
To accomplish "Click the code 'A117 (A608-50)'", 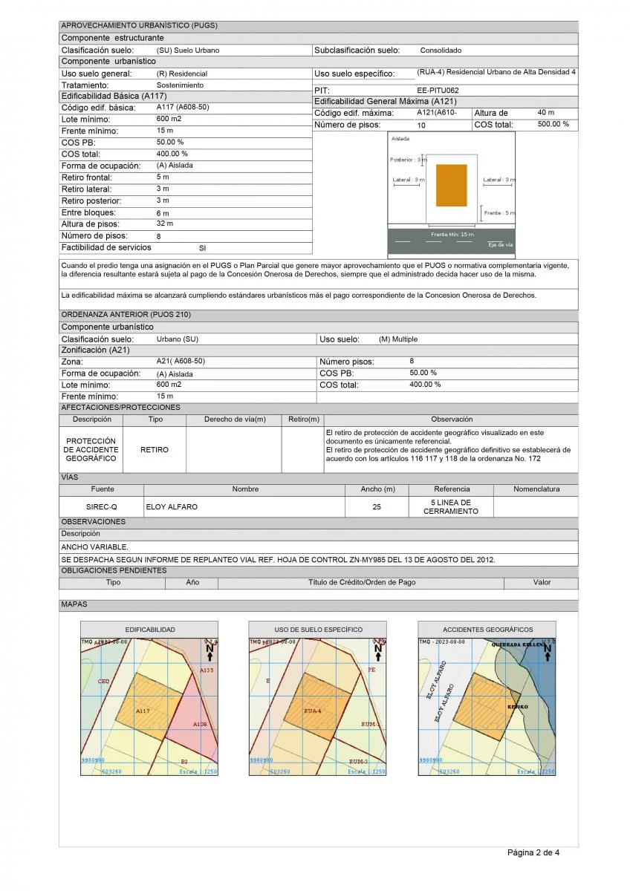I will point(183,107).
